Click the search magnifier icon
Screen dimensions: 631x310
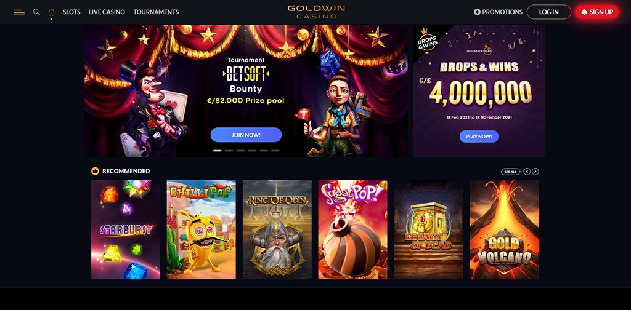pos(36,12)
